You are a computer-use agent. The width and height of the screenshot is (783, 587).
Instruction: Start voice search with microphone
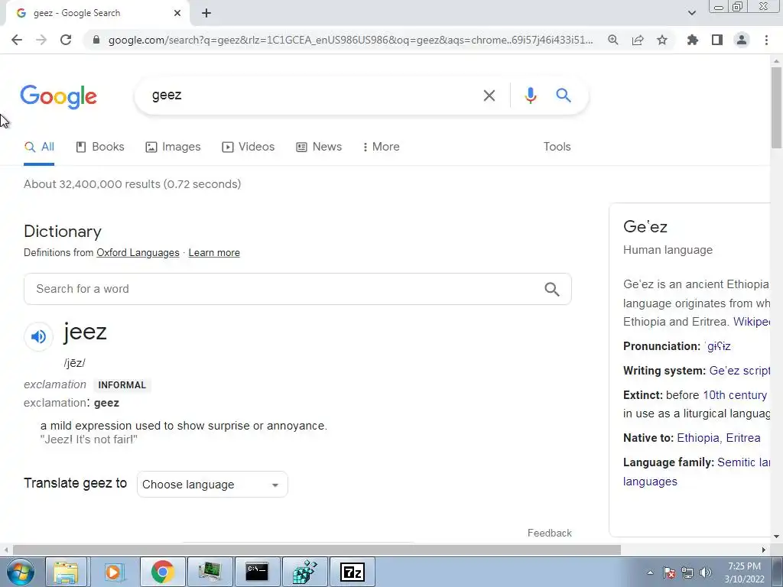point(531,96)
